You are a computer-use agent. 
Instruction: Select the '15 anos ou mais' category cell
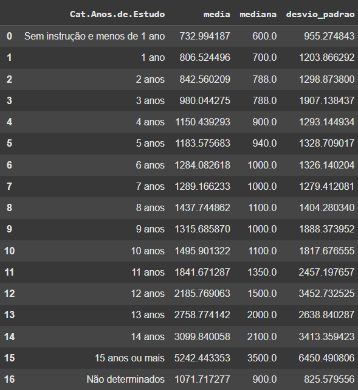pos(129,358)
